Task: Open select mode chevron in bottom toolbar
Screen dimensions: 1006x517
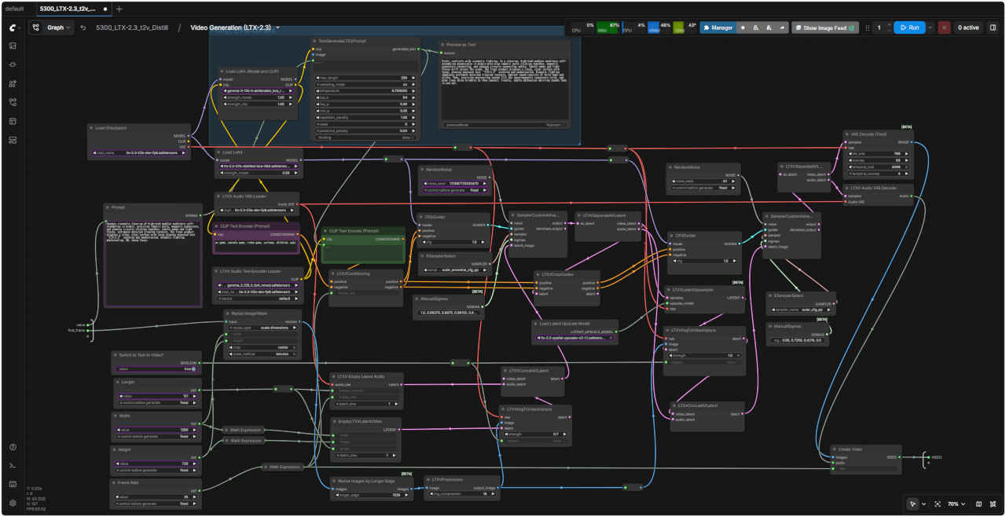Action: 923,504
